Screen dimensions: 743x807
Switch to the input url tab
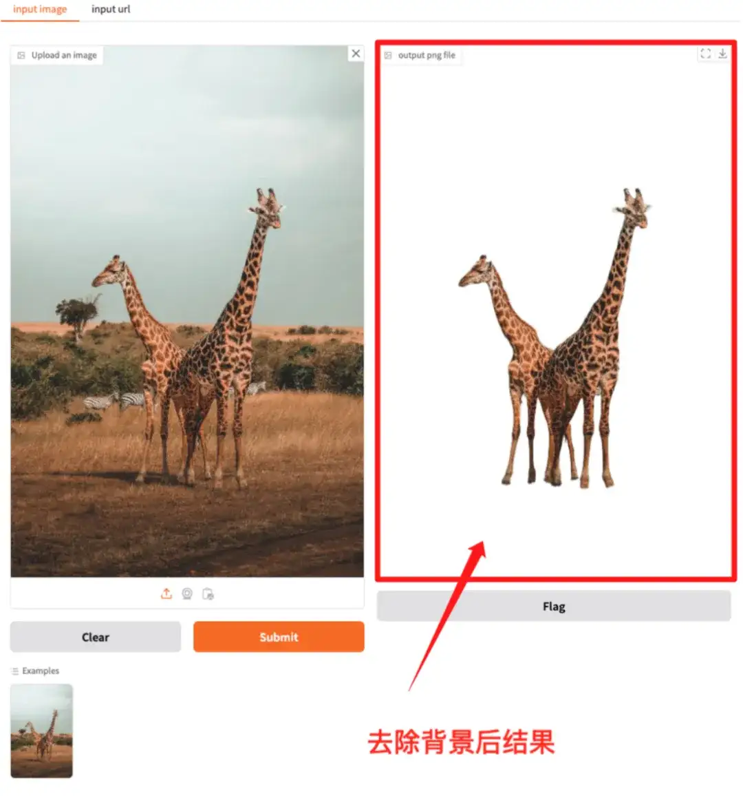pyautogui.click(x=111, y=9)
